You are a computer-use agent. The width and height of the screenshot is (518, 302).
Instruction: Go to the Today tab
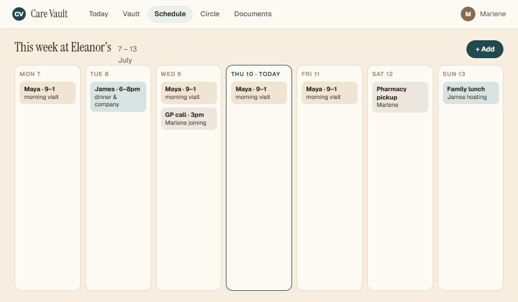click(x=99, y=14)
